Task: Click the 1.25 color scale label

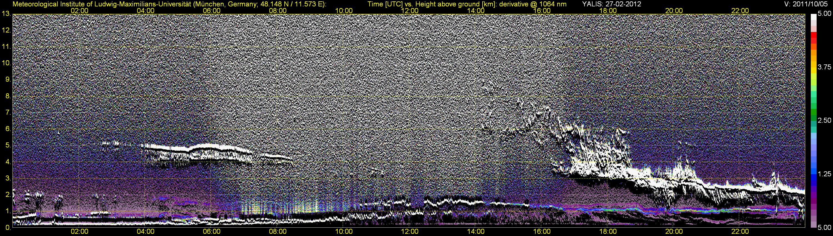Action: click(824, 174)
